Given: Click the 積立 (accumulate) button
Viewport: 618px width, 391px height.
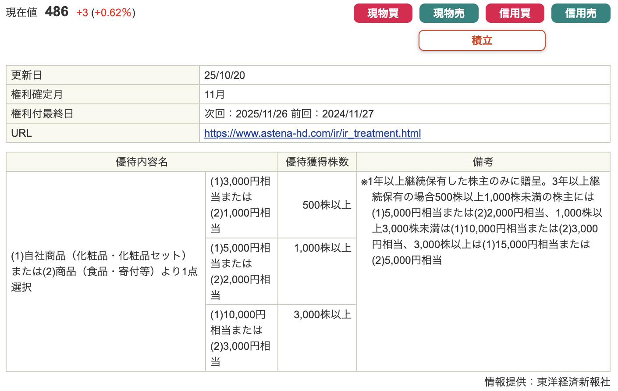Looking at the screenshot, I should [x=482, y=40].
